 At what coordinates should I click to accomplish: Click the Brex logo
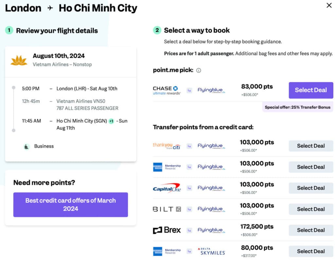click(x=167, y=230)
